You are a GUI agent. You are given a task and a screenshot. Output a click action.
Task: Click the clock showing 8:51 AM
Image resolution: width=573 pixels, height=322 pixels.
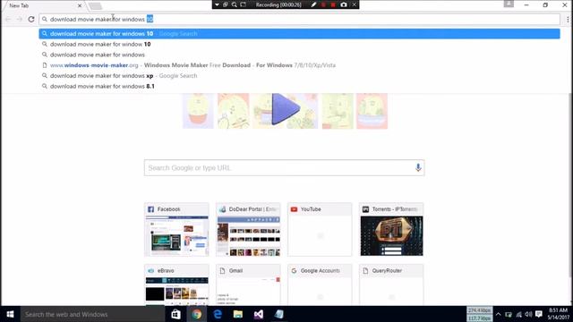(558, 314)
